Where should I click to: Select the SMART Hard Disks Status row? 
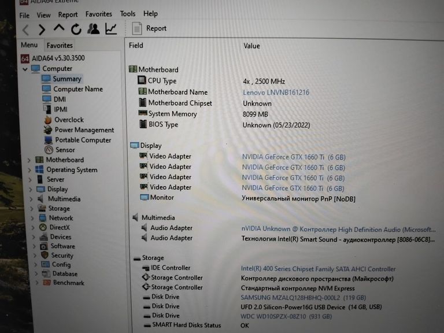(196, 325)
